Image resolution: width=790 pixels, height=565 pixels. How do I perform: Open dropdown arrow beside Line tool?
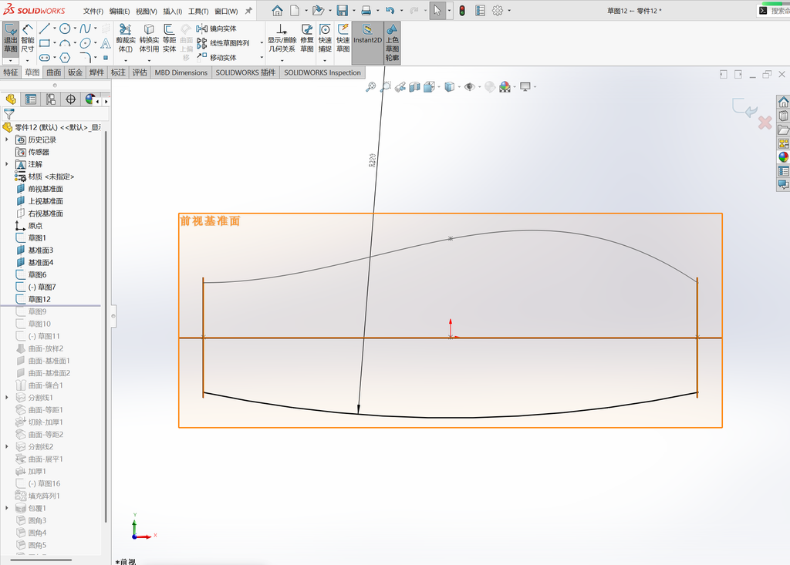[x=55, y=29]
